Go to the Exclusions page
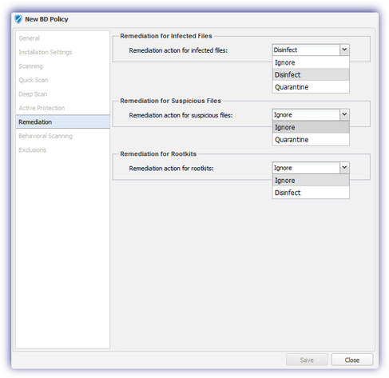 (x=33, y=149)
